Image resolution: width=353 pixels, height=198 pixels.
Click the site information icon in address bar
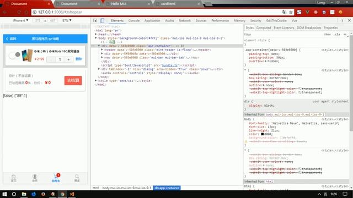(35, 12)
